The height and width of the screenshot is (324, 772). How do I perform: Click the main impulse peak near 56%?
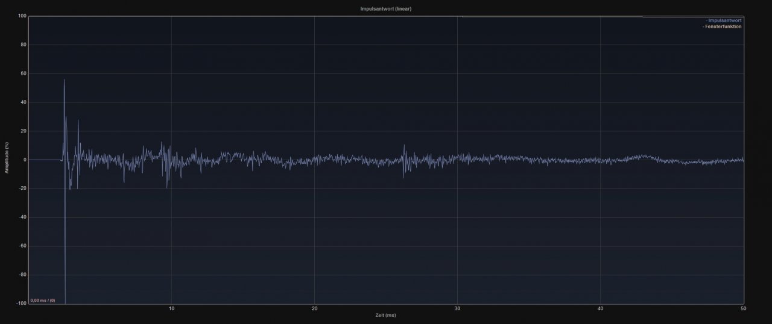click(64, 80)
